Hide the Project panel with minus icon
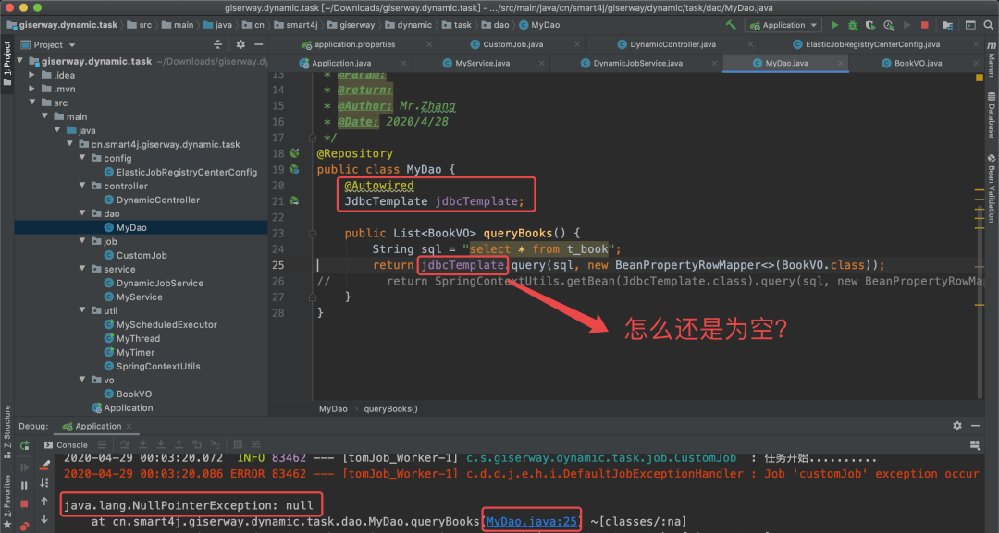The width and height of the screenshot is (999, 533). coord(259,44)
